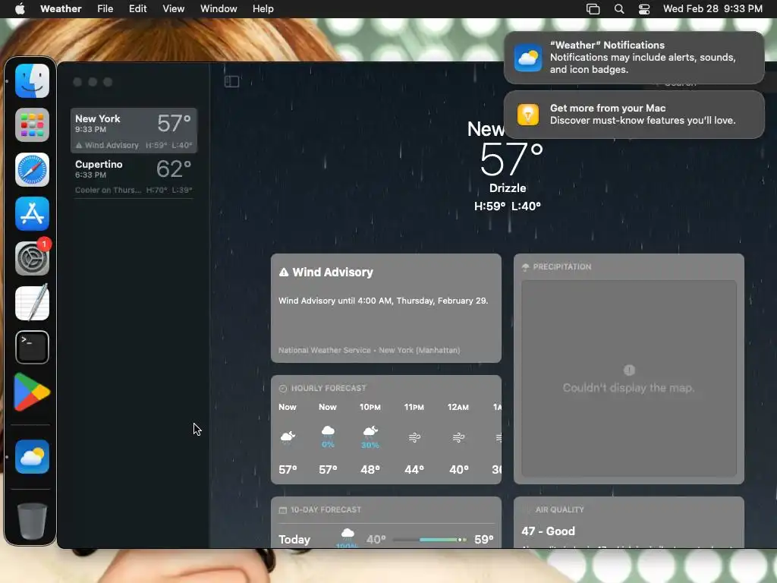Click the Weather icon in Dock
The image size is (777, 583).
tap(32, 456)
